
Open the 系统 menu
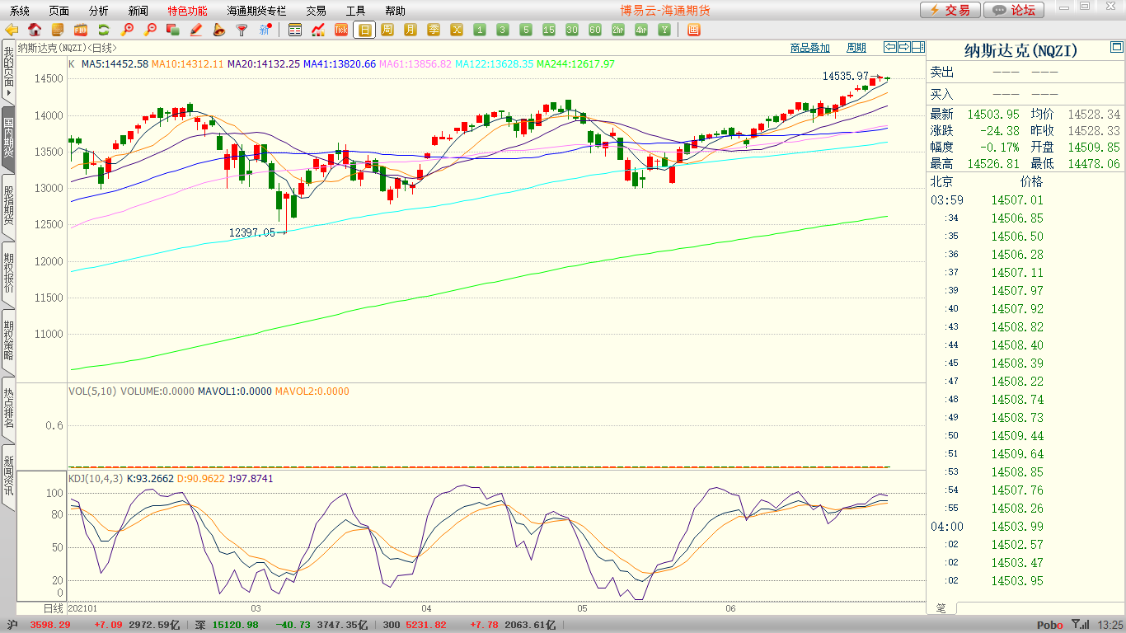coord(20,11)
